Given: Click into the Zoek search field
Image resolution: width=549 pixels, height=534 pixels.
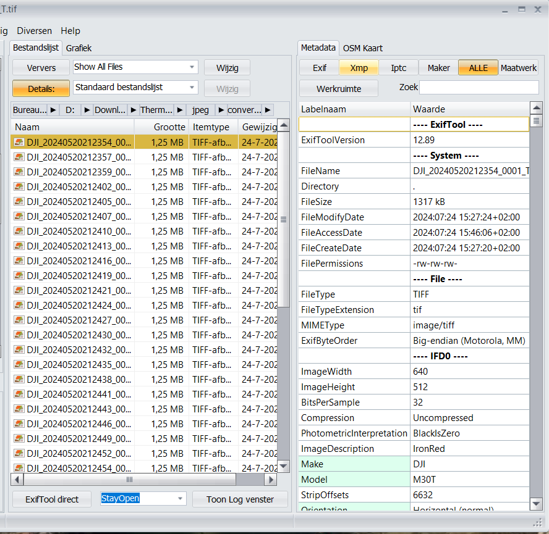Looking at the screenshot, I should click(x=479, y=88).
